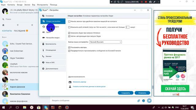Open the Безопасность lock section
This screenshot has width=196, height=110.
(x=53, y=44)
